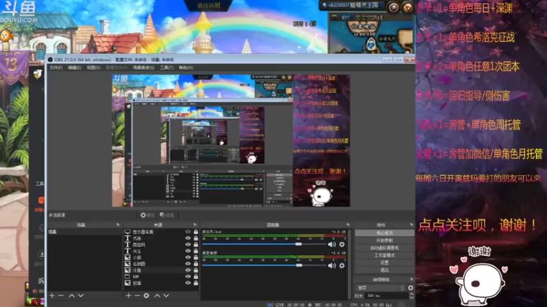Open the 工具(T) menu
This screenshot has width=547, height=307.
pos(166,68)
